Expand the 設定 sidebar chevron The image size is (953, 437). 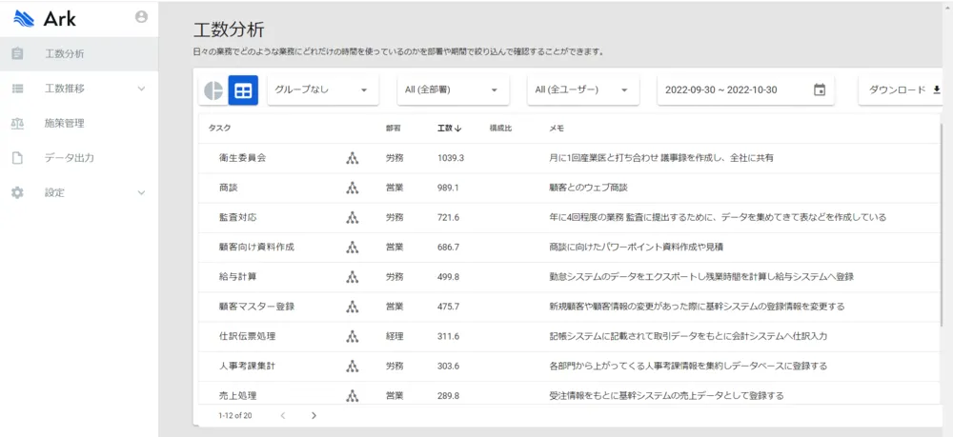pos(142,193)
